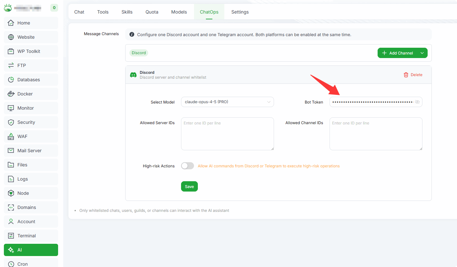
Task: Click the 'Only whitelisted chats' footer note
Action: (x=154, y=211)
